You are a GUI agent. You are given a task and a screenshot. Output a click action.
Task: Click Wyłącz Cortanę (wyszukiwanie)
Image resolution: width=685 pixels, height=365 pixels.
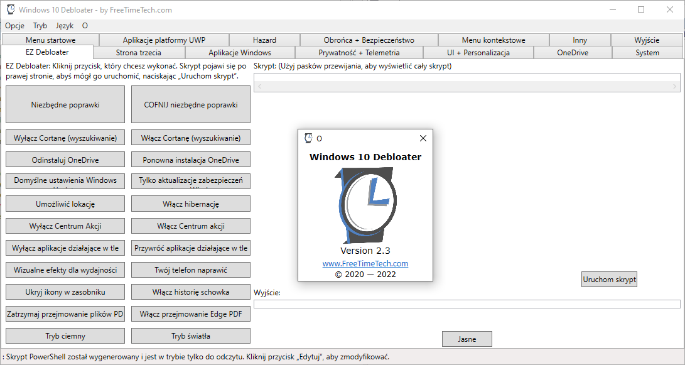point(65,138)
